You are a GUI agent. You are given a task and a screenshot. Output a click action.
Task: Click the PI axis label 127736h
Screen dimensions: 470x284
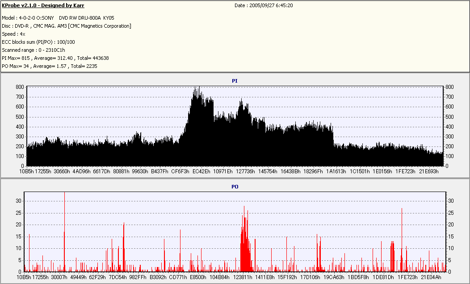(245, 171)
